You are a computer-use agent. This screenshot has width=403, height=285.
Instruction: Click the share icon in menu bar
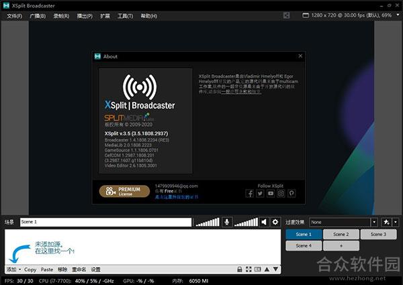[286, 15]
